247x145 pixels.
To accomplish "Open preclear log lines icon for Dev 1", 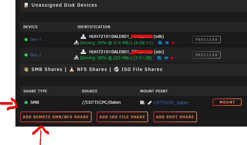I will click(x=160, y=43).
